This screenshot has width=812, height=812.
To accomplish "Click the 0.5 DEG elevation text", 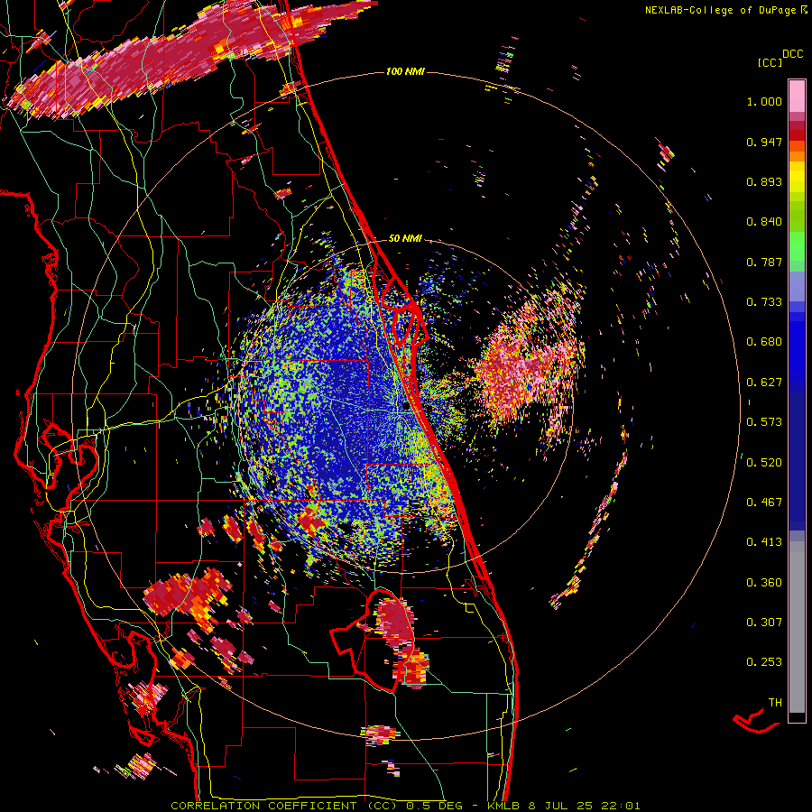I will click(434, 806).
